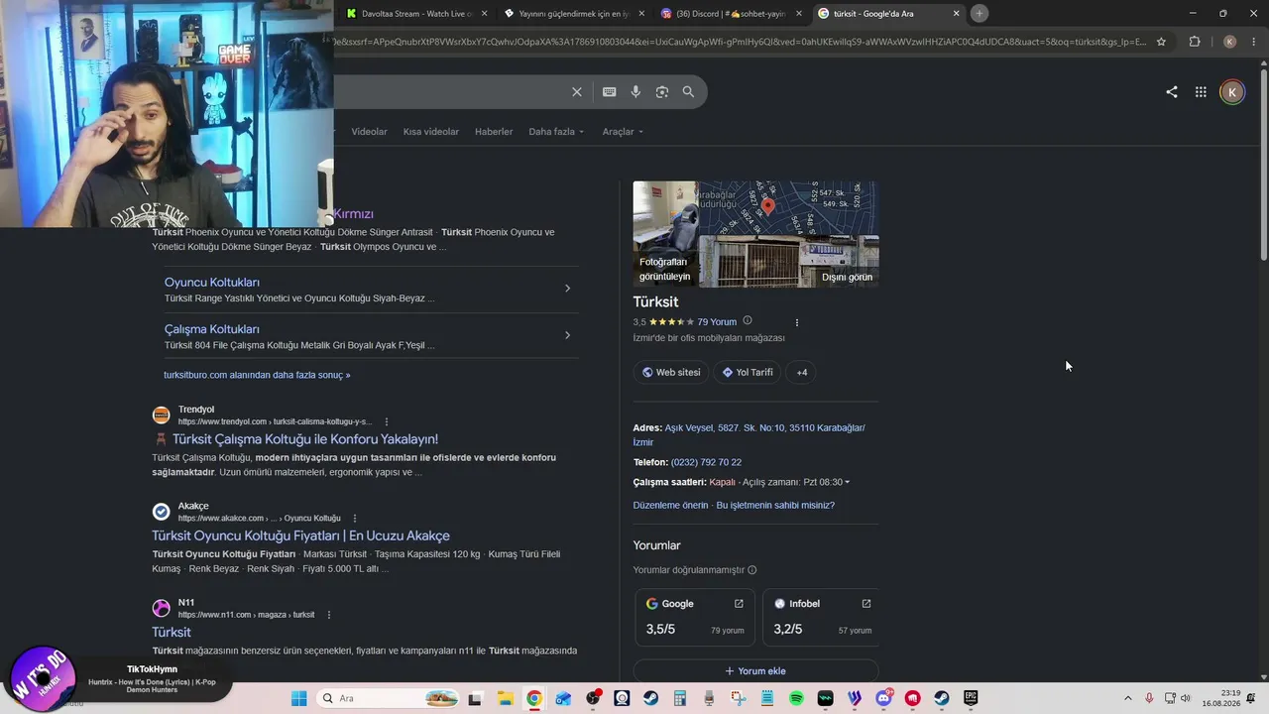Close the Davoltaa Stream tab

click(x=483, y=14)
